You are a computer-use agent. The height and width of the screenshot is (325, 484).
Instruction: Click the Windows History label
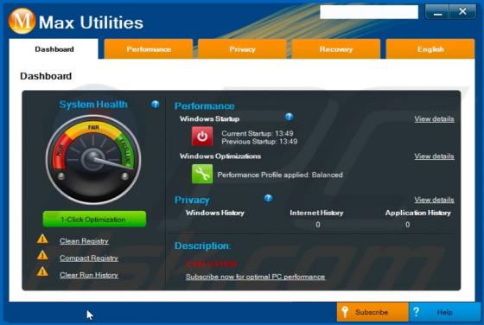tap(215, 213)
